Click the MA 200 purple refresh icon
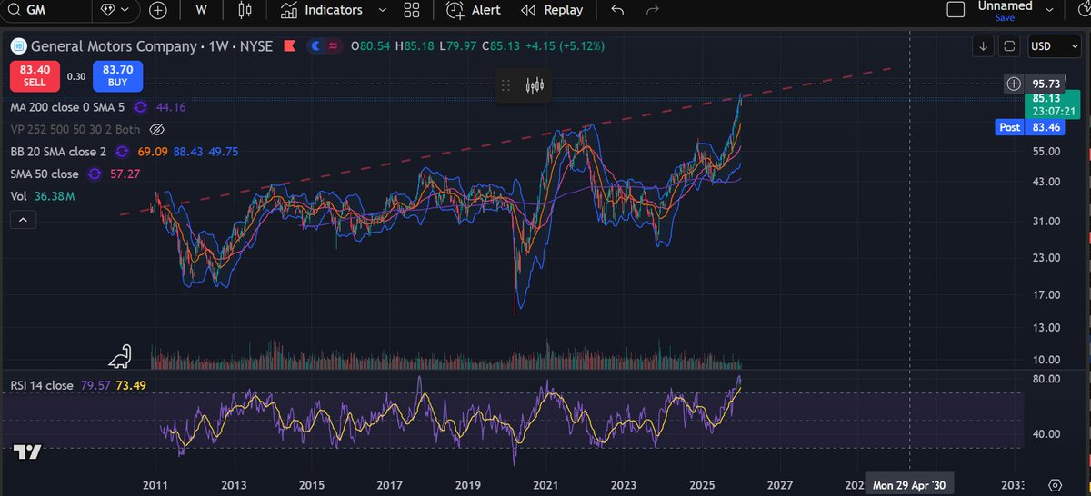The height and width of the screenshot is (496, 1091). tap(142, 106)
